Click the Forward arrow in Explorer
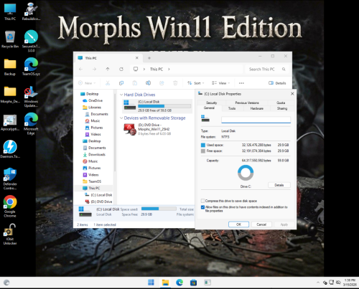 (94, 69)
